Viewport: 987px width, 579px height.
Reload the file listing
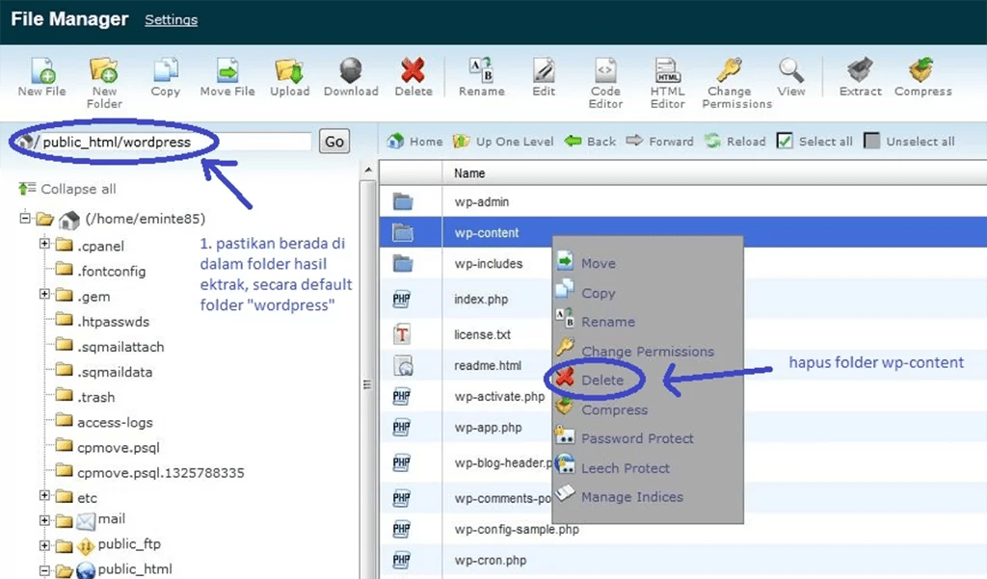[x=735, y=141]
